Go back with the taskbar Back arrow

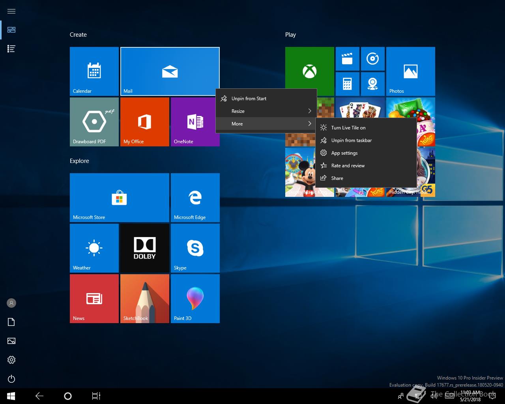click(39, 396)
